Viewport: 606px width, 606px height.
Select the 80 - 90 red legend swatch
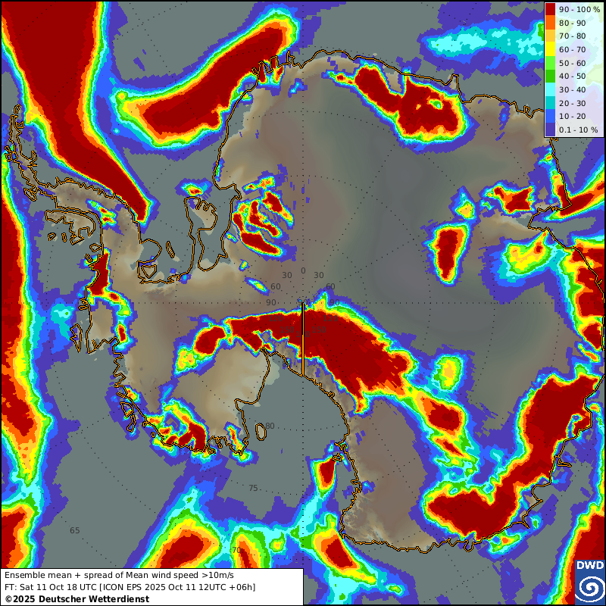click(x=551, y=23)
